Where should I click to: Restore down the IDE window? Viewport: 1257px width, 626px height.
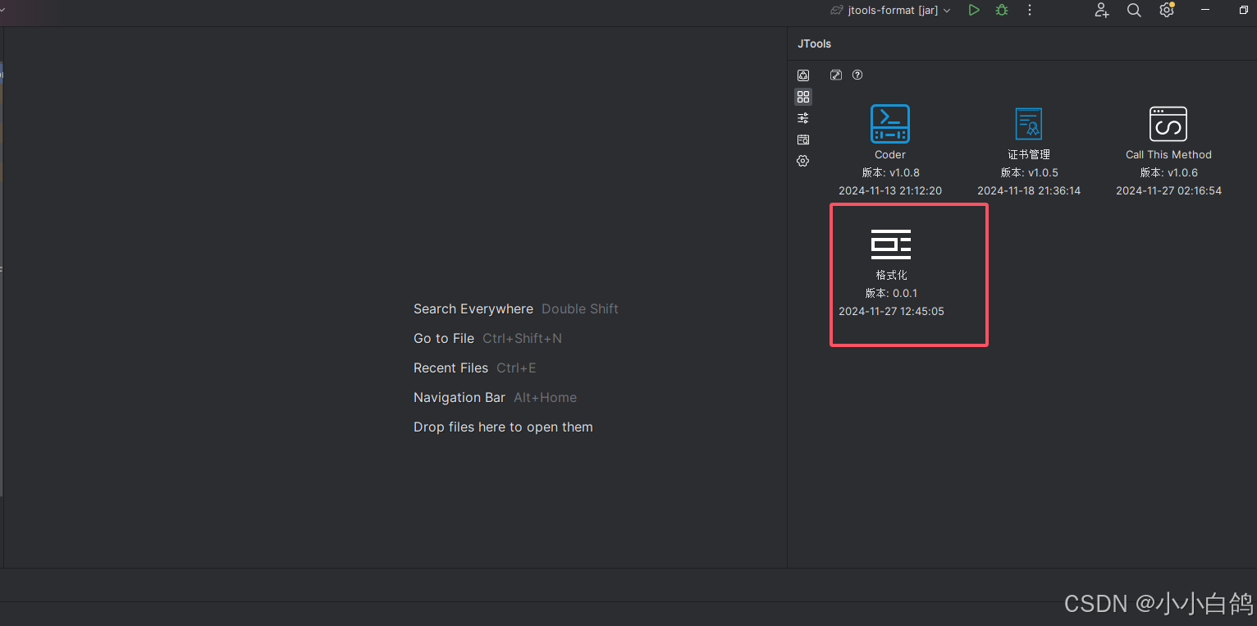point(1243,10)
